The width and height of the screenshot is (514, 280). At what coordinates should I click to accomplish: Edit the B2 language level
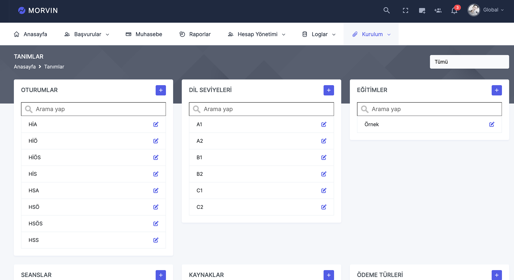(324, 174)
